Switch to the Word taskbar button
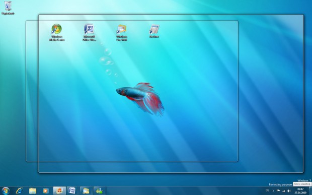Image resolution: width=312 pixels, height=195 pixels. (72, 191)
